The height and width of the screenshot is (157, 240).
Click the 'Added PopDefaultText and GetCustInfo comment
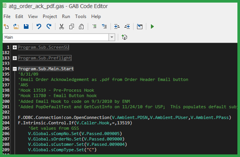coord(128,107)
